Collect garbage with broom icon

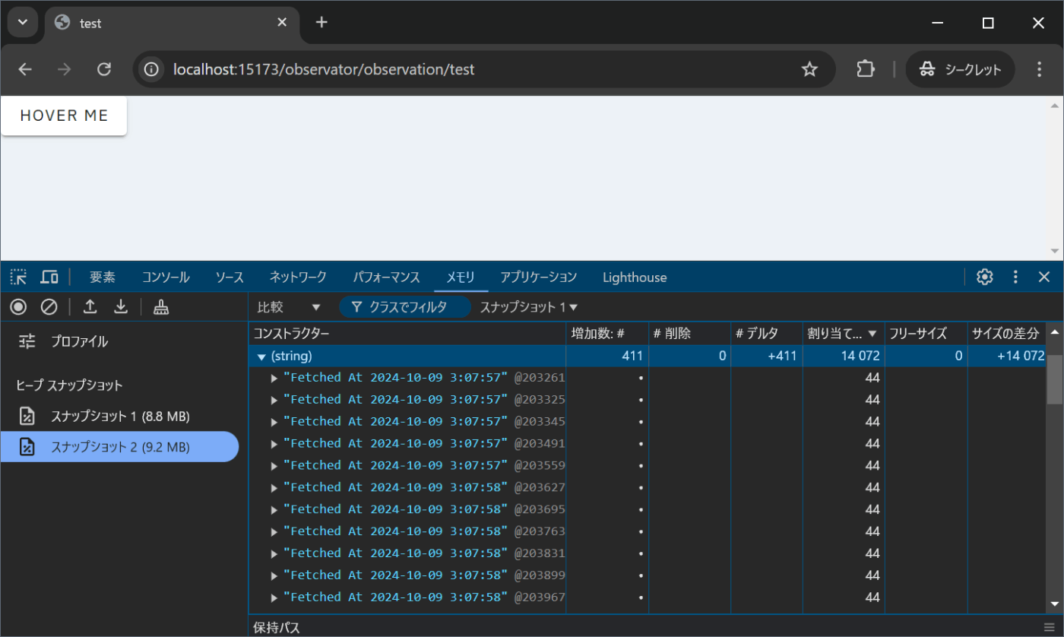pos(161,307)
